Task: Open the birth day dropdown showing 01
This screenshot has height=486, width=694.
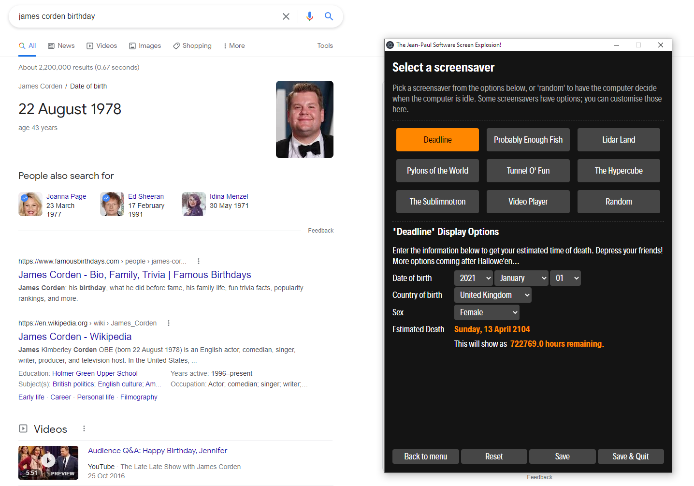Action: [565, 278]
